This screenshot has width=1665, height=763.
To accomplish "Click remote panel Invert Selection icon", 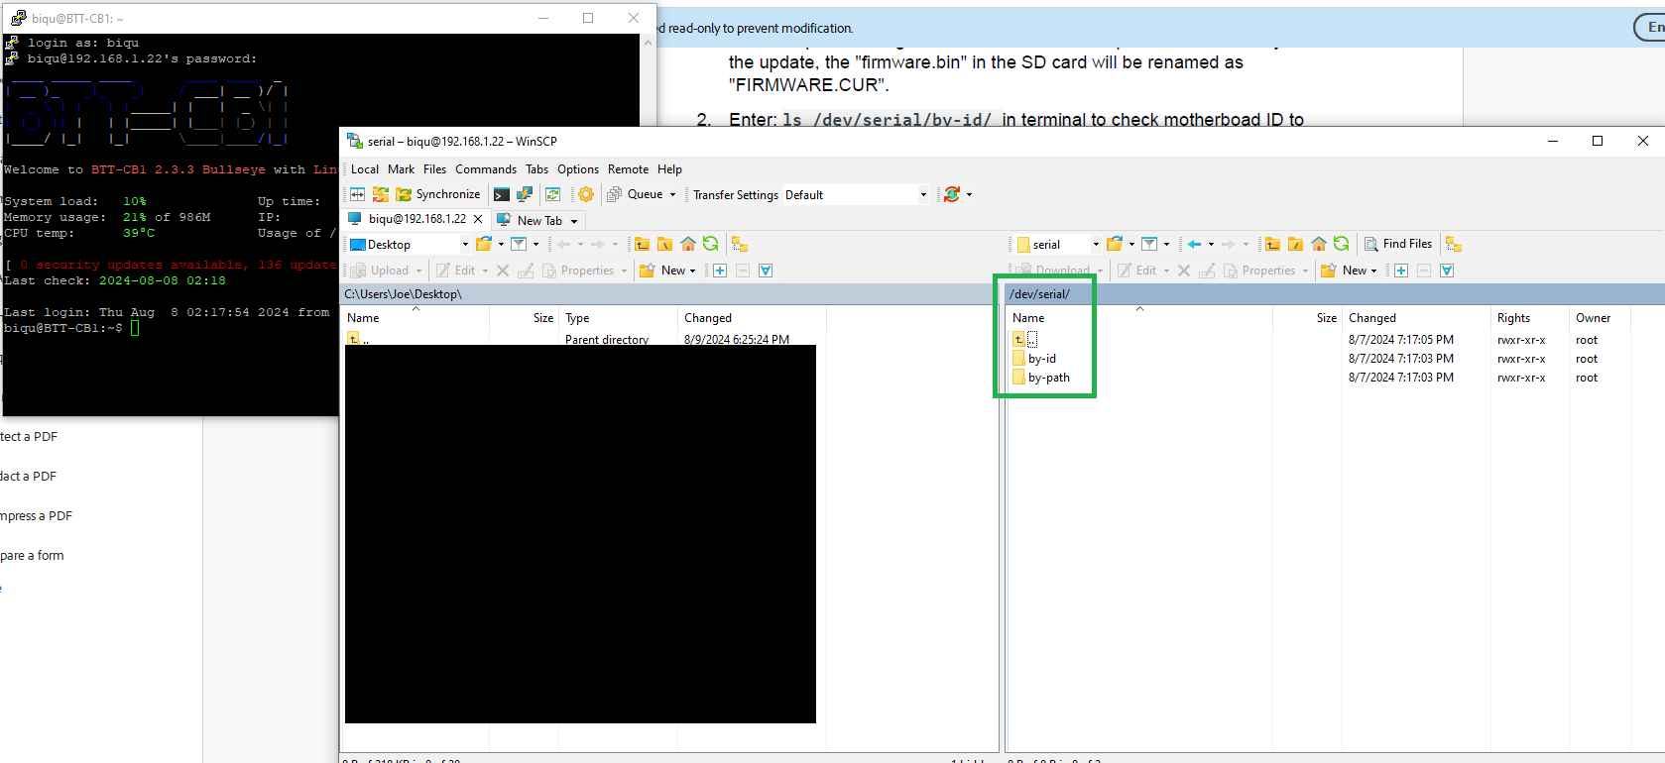I will pyautogui.click(x=1447, y=271).
